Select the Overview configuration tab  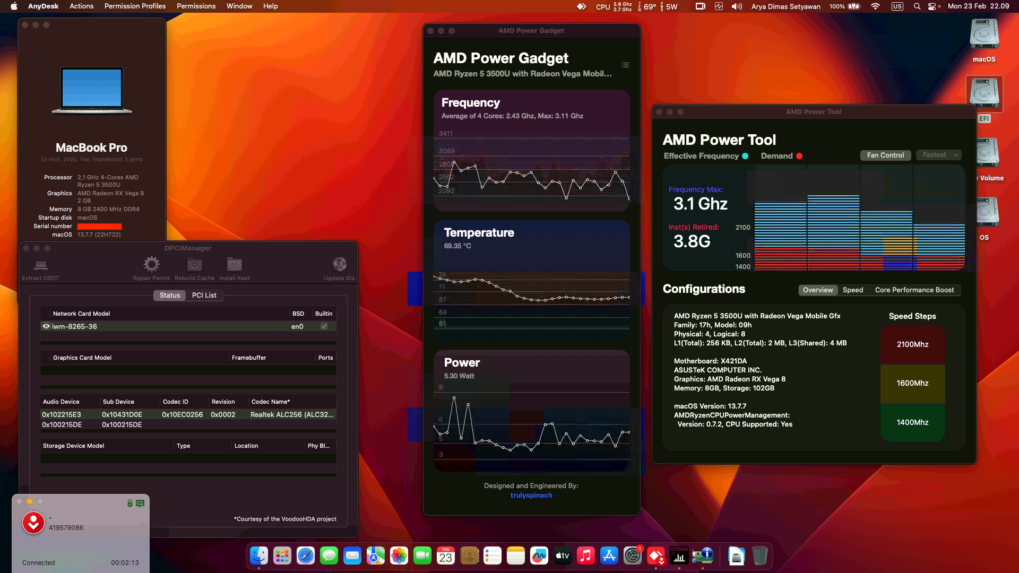pyautogui.click(x=818, y=290)
